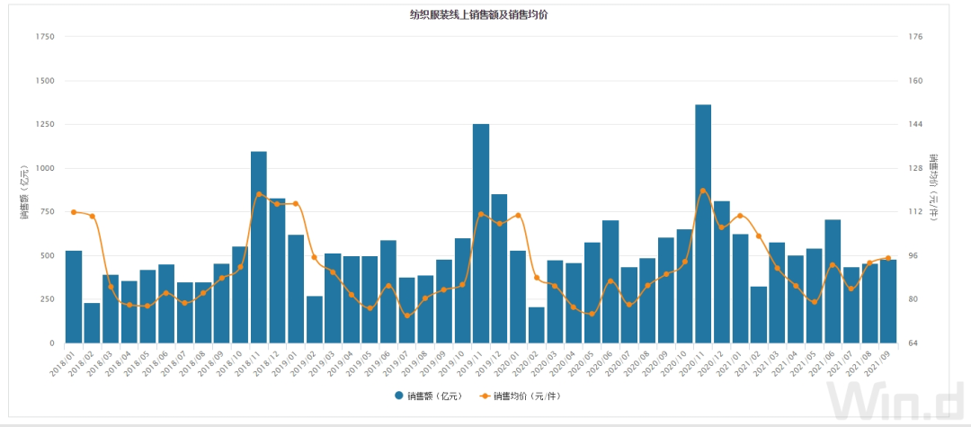Select the 2019/11 sales bar

[481, 234]
